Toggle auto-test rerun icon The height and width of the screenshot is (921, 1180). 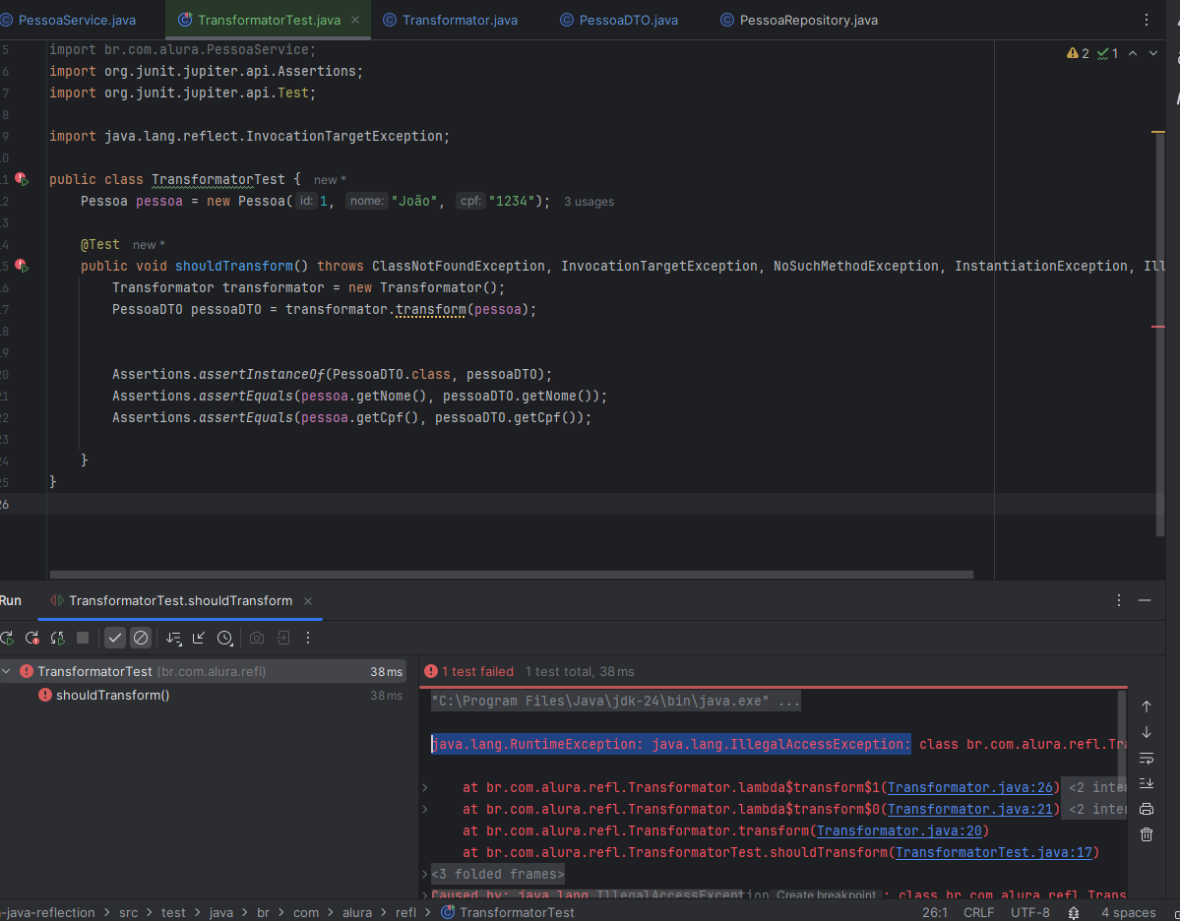57,638
